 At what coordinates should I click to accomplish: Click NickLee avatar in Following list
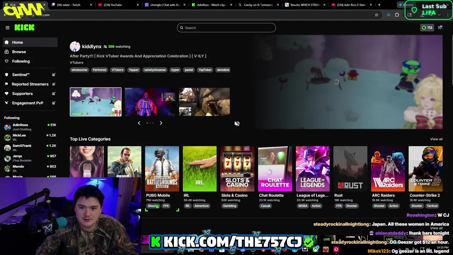click(x=7, y=137)
